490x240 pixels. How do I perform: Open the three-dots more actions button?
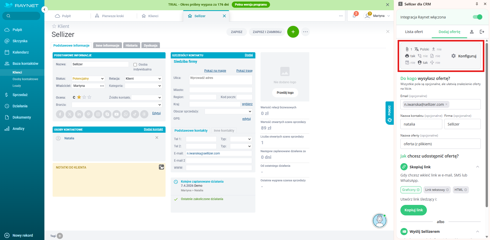(x=305, y=32)
